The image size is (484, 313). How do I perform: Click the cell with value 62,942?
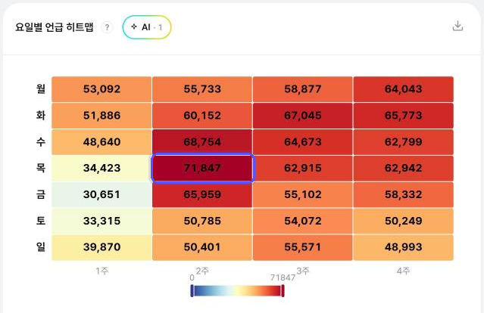click(x=404, y=168)
